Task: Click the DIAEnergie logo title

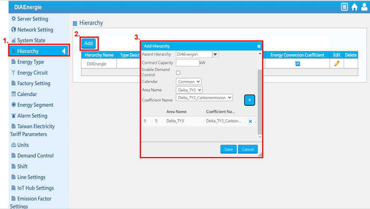Action: tap(28, 7)
